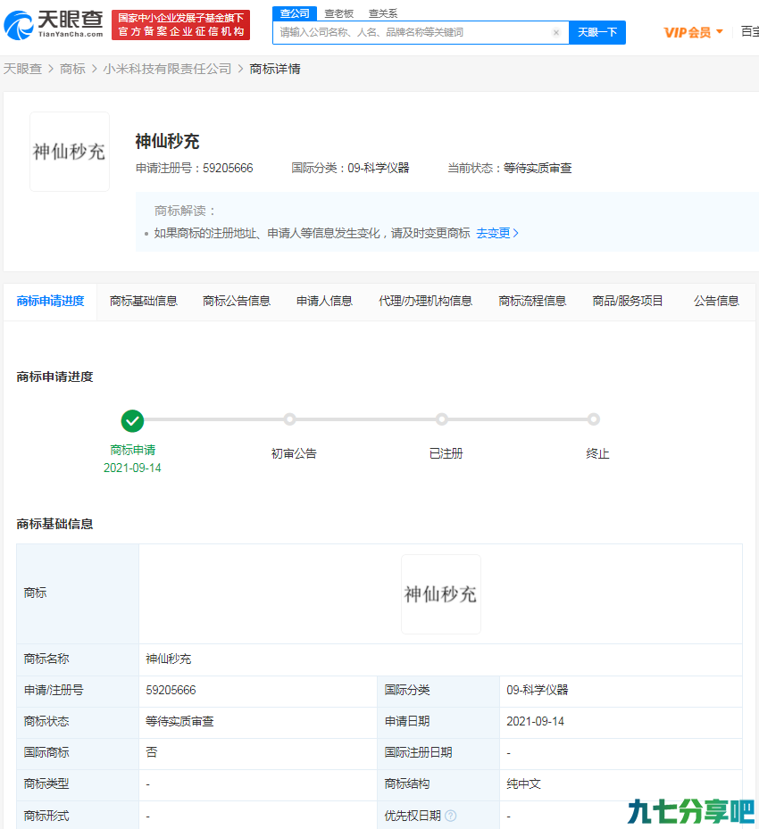The width and height of the screenshot is (759, 829).
Task: Click the 神仙秒充 trademark title heading
Action: click(167, 142)
